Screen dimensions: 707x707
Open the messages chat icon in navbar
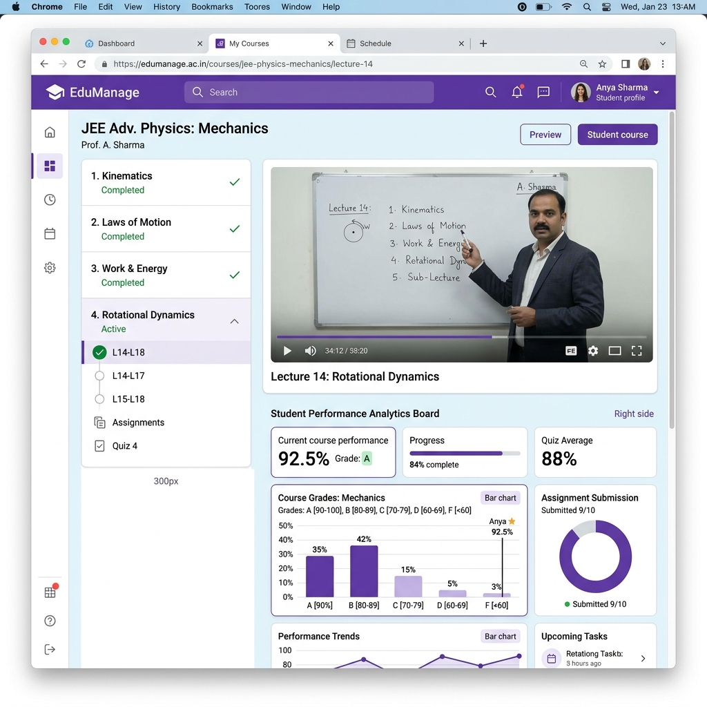pos(543,92)
